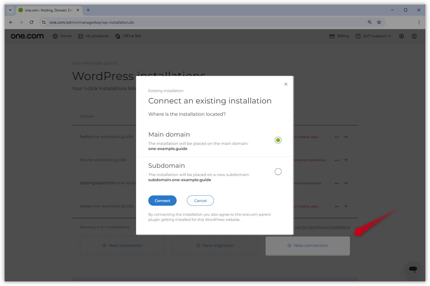Maximize the Chrome window

click(x=406, y=10)
